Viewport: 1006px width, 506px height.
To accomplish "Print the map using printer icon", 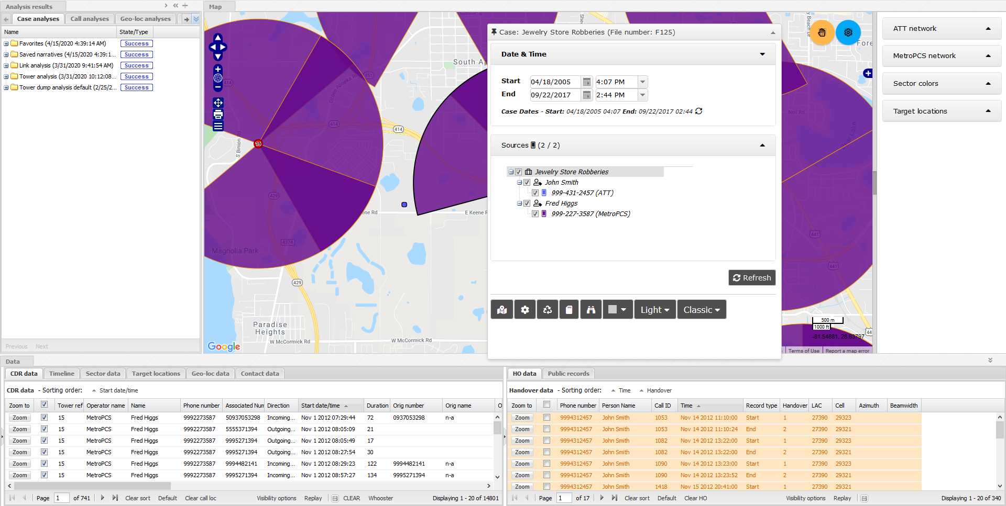I will [218, 115].
